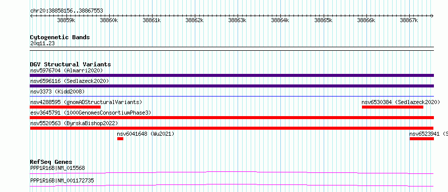448x192 pixels.
Task: Click the magenta line for NM_001172735
Action: tap(232, 185)
